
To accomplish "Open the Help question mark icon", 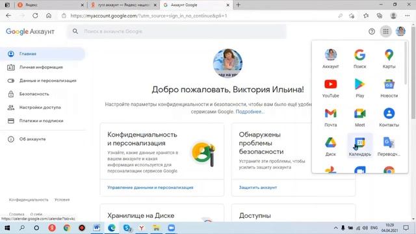I will point(371,32).
